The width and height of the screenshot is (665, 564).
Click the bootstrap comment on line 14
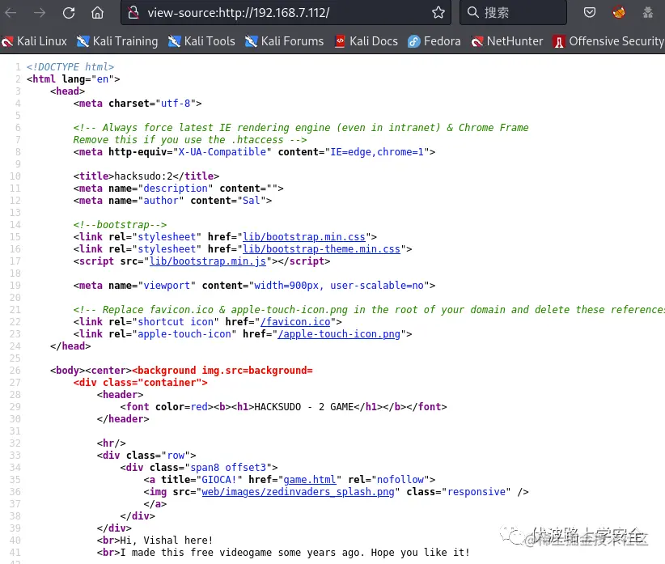[120, 225]
